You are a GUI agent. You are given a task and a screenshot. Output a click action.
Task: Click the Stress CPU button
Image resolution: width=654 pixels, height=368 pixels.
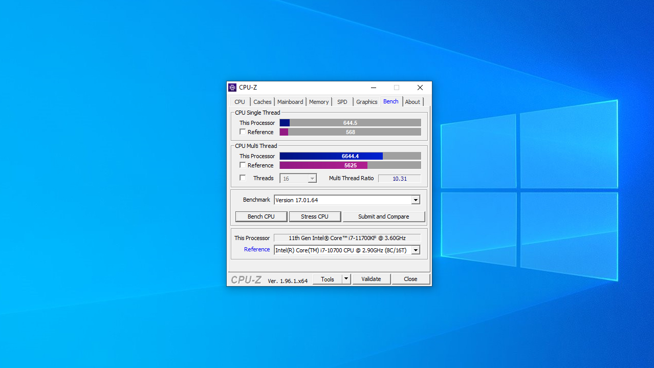pos(315,217)
